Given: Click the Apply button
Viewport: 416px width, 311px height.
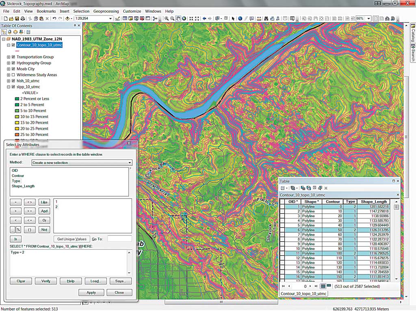Looking at the screenshot, I should coord(91,292).
